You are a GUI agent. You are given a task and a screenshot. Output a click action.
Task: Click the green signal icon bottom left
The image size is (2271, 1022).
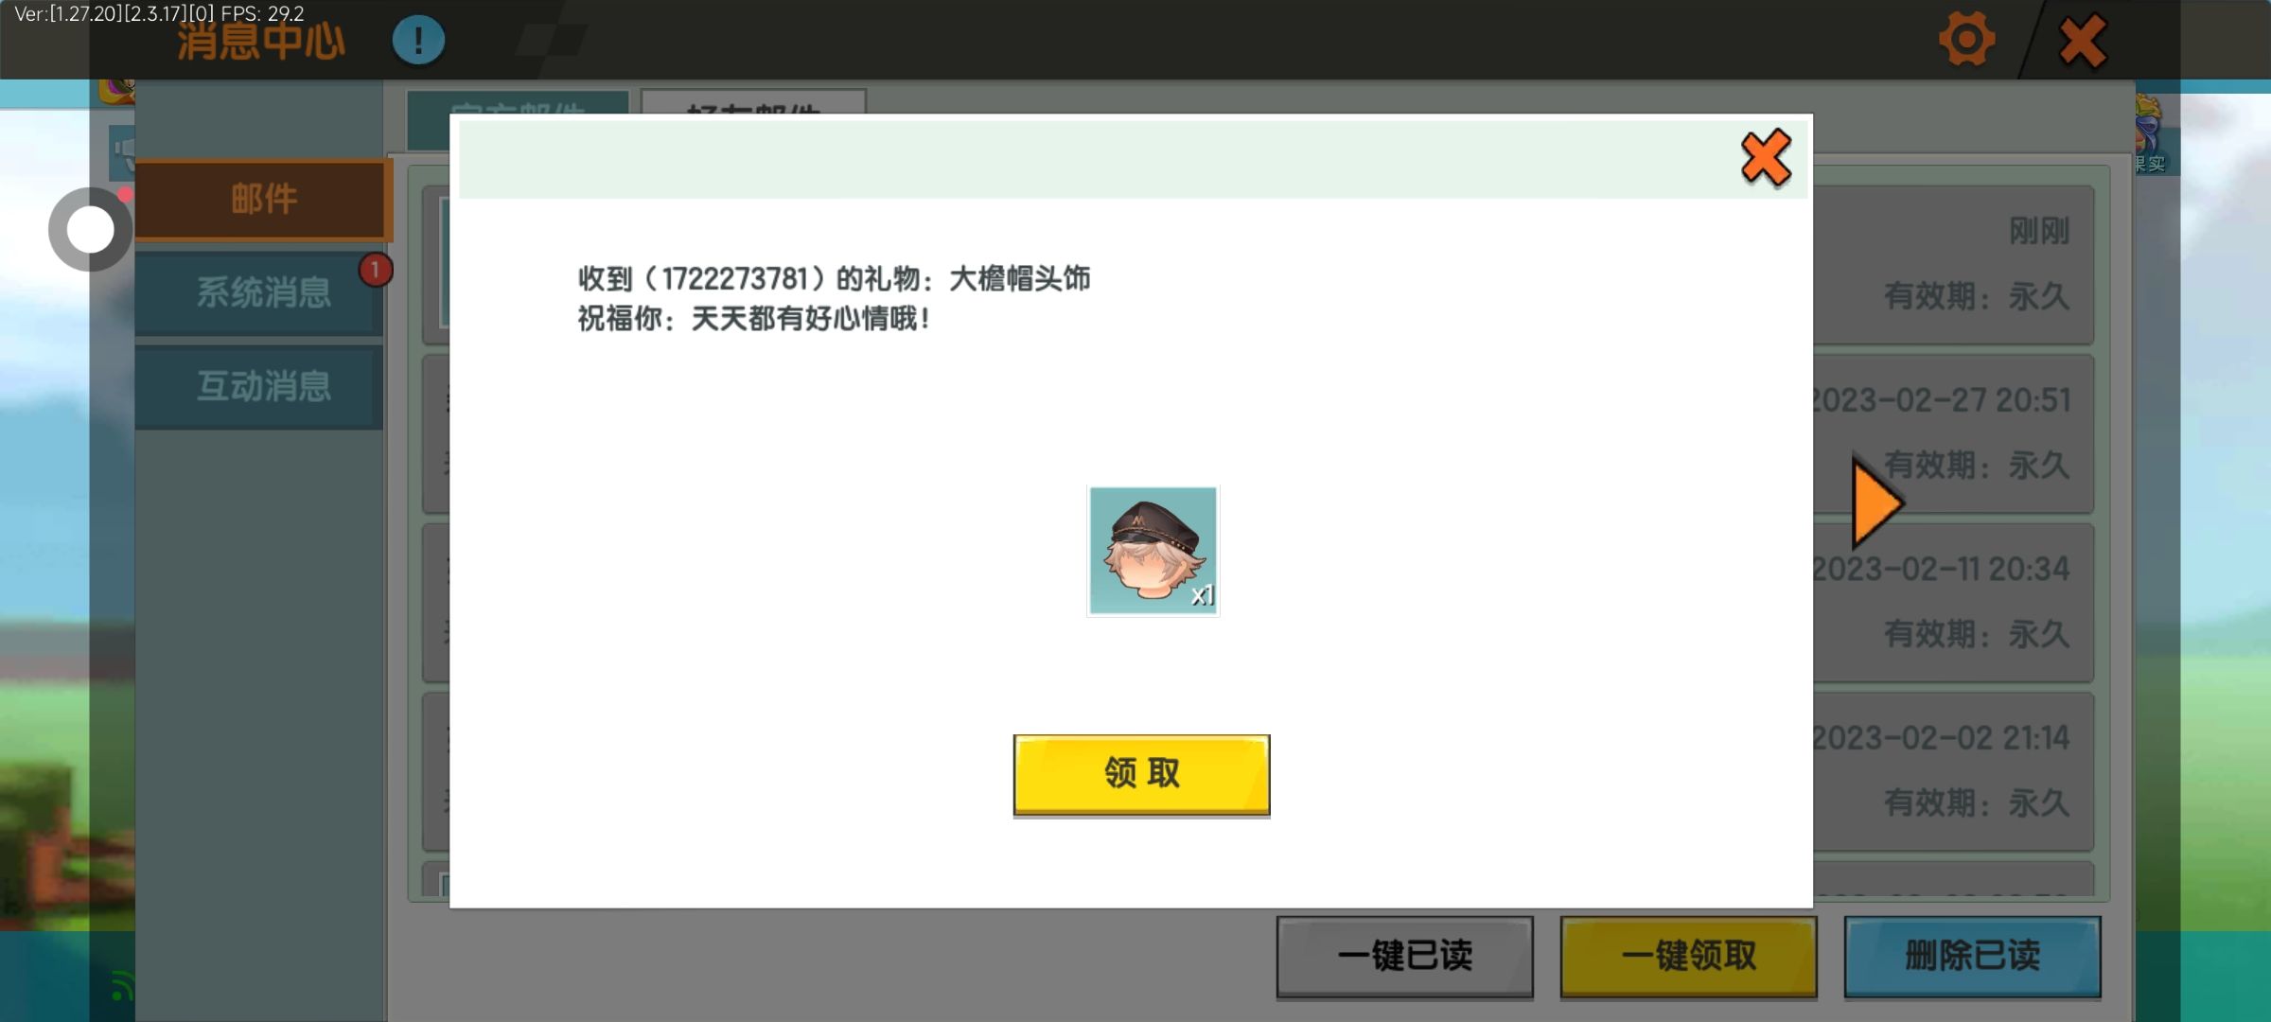[121, 986]
